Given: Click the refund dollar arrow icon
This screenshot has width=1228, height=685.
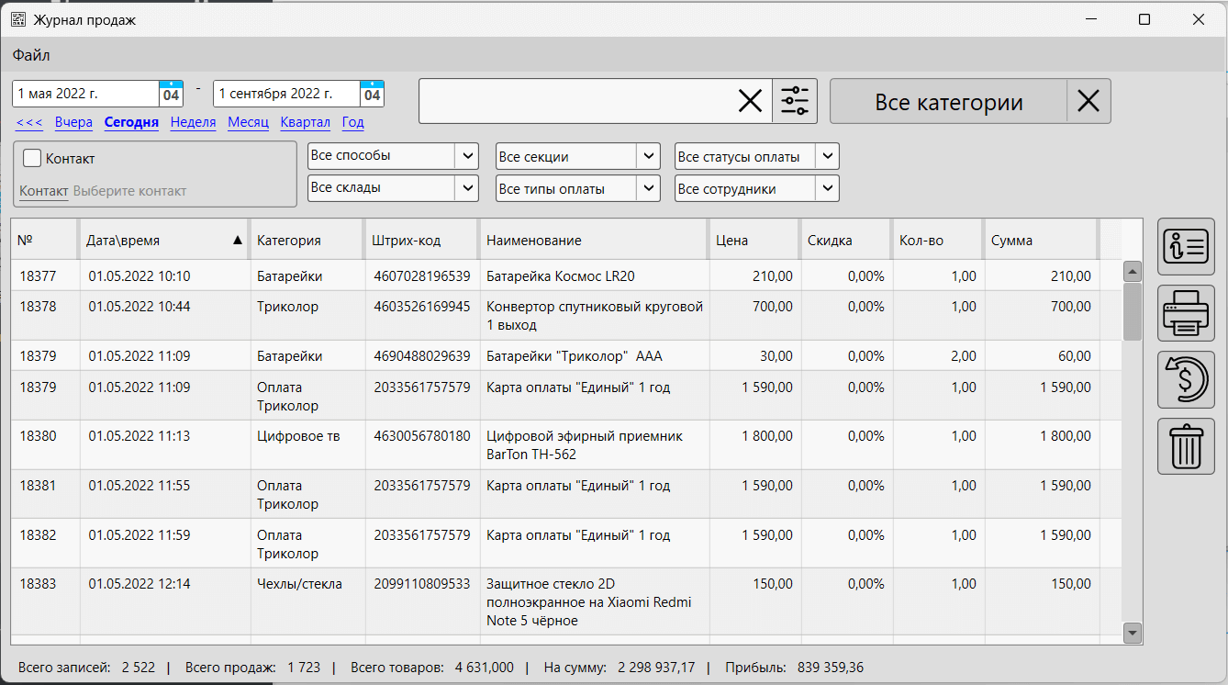Looking at the screenshot, I should click(1186, 380).
